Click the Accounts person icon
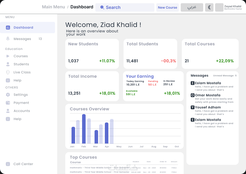 tap(8, 111)
